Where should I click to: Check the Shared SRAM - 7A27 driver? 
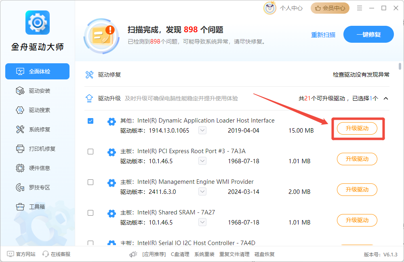click(x=90, y=213)
